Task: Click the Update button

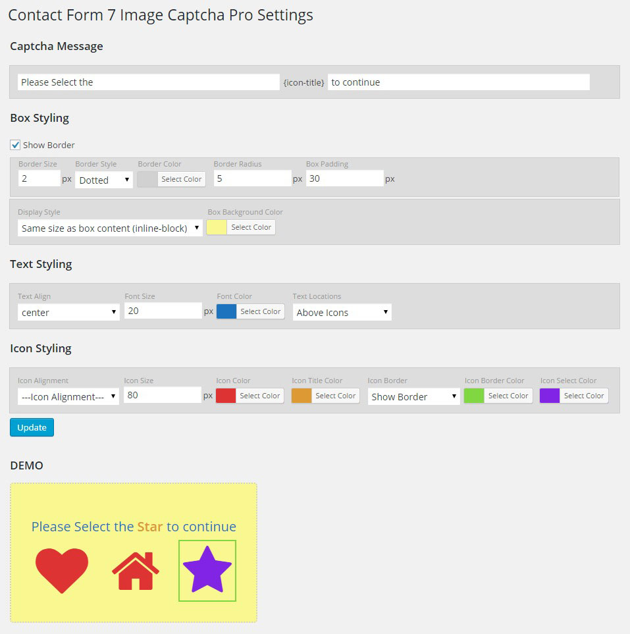Action: 32,427
